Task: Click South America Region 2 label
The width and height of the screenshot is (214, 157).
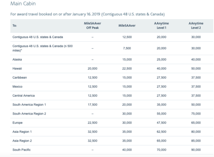Action: tap(29, 113)
